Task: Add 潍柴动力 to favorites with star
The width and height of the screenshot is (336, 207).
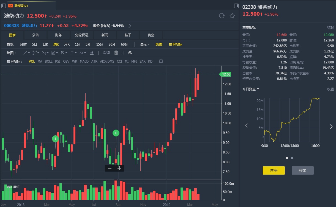Action: 232,16
